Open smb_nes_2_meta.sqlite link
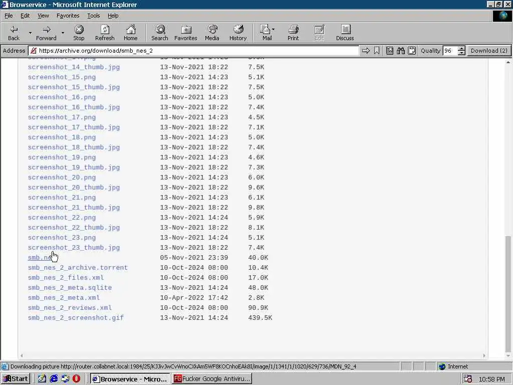The width and height of the screenshot is (513, 385). point(70,288)
